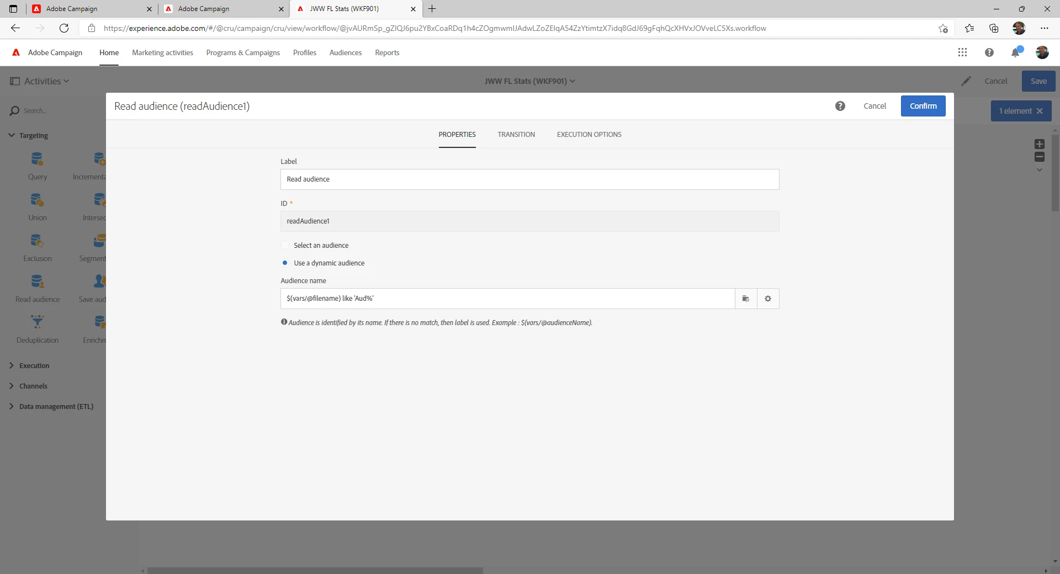
Task: Open the Adobe app switcher grid
Action: click(x=962, y=52)
